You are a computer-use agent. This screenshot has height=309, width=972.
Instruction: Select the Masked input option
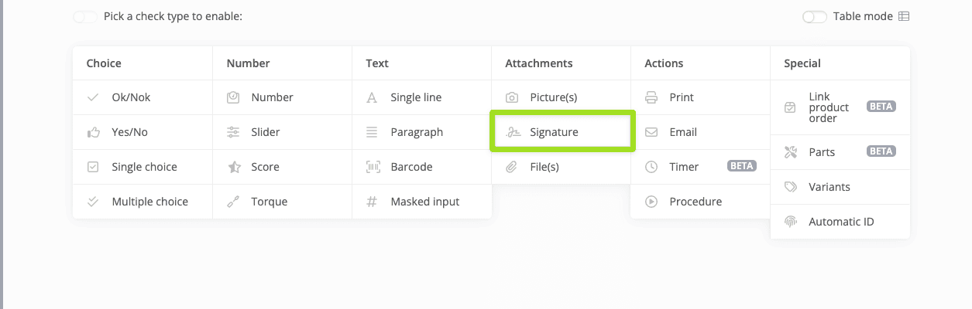coord(424,202)
